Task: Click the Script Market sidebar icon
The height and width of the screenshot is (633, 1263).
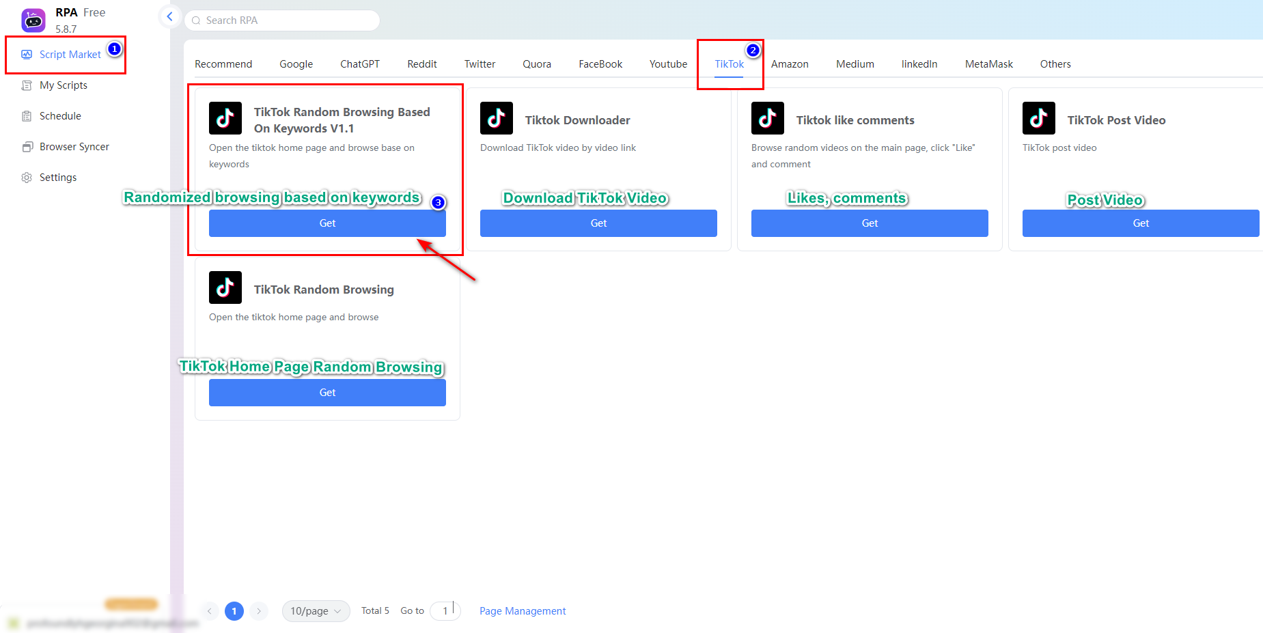Action: click(x=27, y=55)
